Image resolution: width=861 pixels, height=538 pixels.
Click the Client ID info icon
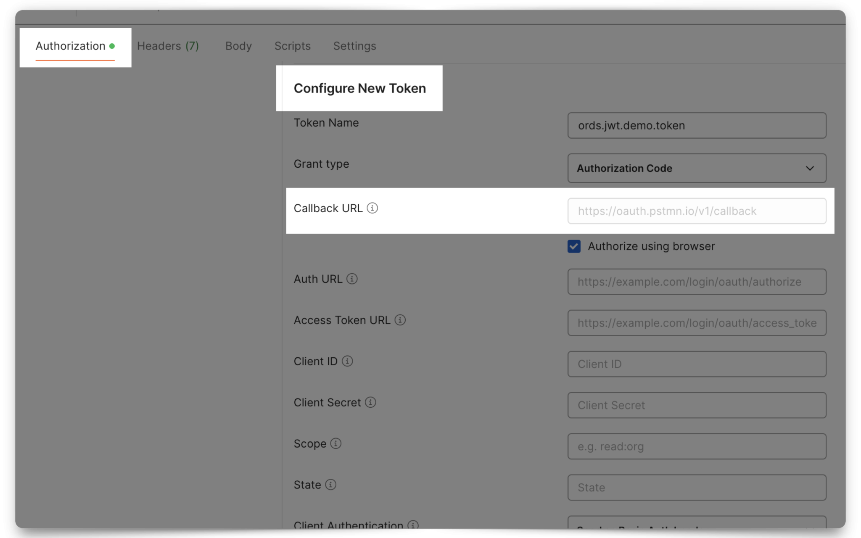(346, 361)
